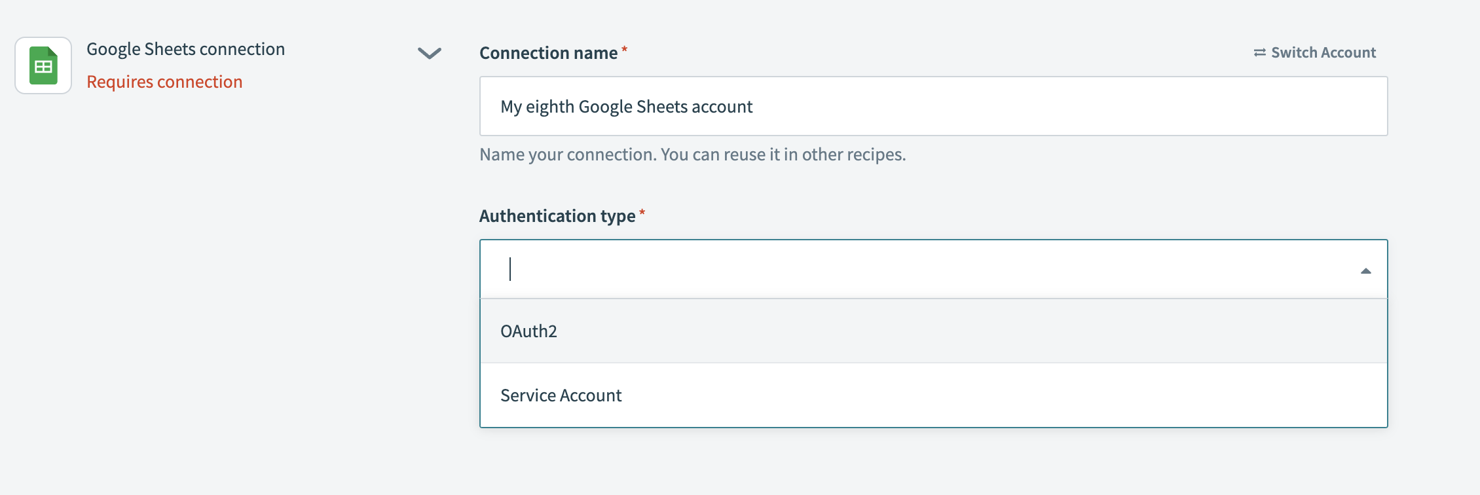
Task: Close the Authentication type dropdown arrow
Action: tap(1365, 270)
